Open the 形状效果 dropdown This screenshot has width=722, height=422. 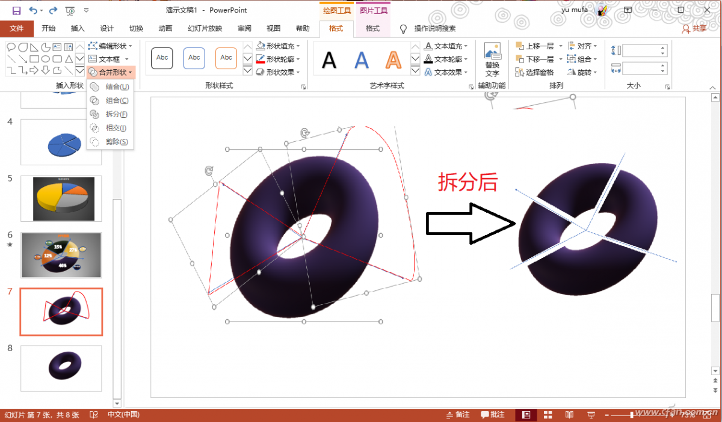pyautogui.click(x=278, y=72)
